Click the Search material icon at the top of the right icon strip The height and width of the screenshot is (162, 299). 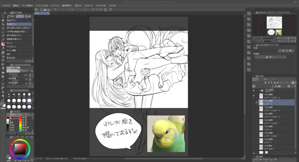click(x=249, y=13)
